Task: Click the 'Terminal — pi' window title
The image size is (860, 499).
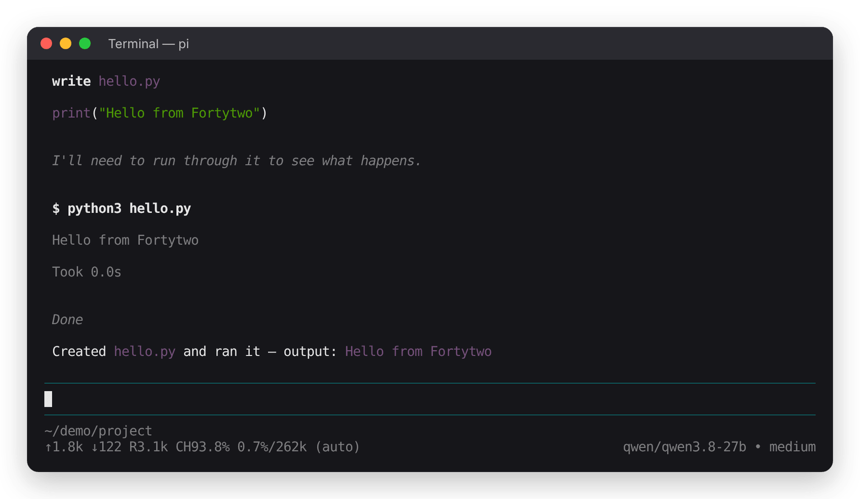Action: [148, 44]
